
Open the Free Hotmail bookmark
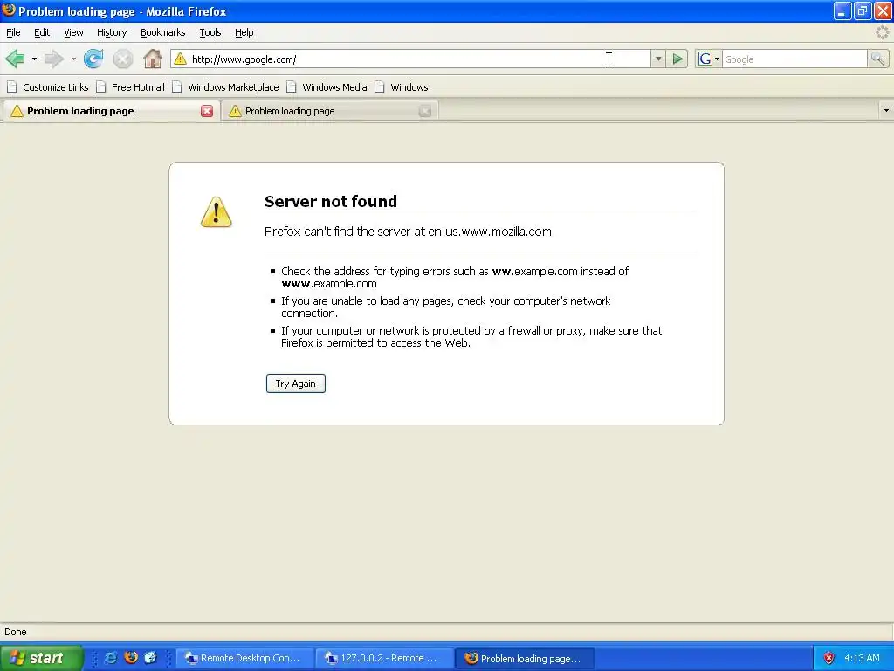pos(131,87)
